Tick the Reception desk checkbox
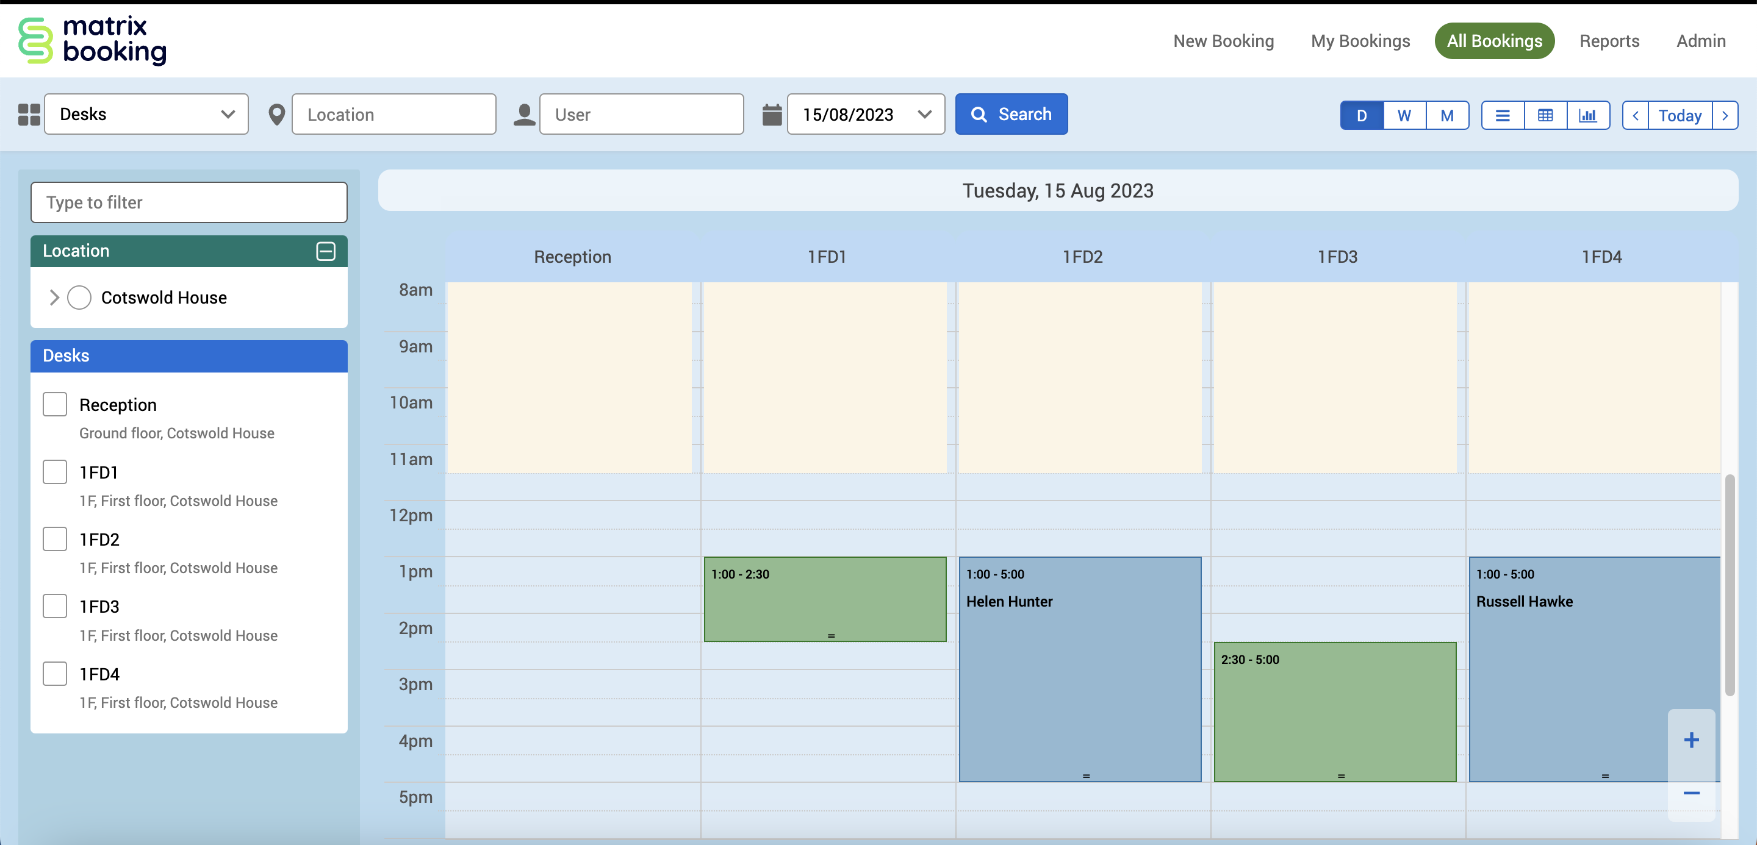This screenshot has height=845, width=1757. click(54, 404)
